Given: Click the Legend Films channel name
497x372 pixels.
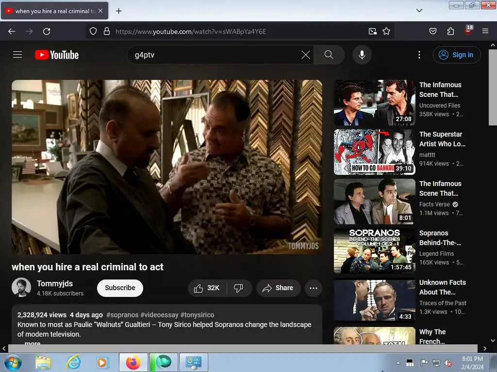Looking at the screenshot, I should pos(436,253).
